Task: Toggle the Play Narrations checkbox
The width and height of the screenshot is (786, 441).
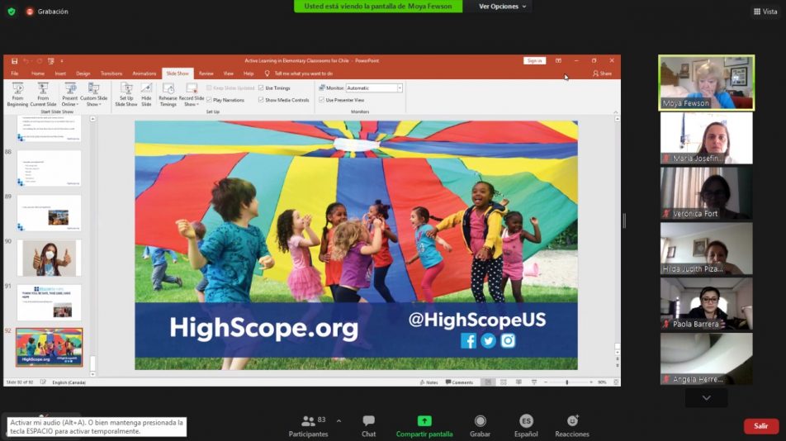Action: [209, 100]
